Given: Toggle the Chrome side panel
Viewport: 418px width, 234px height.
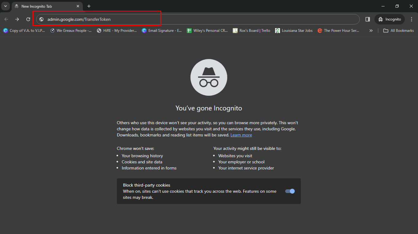Looking at the screenshot, I should [x=367, y=19].
